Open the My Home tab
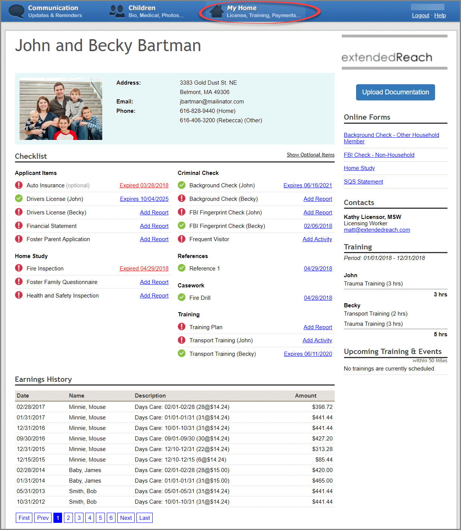 (256, 11)
